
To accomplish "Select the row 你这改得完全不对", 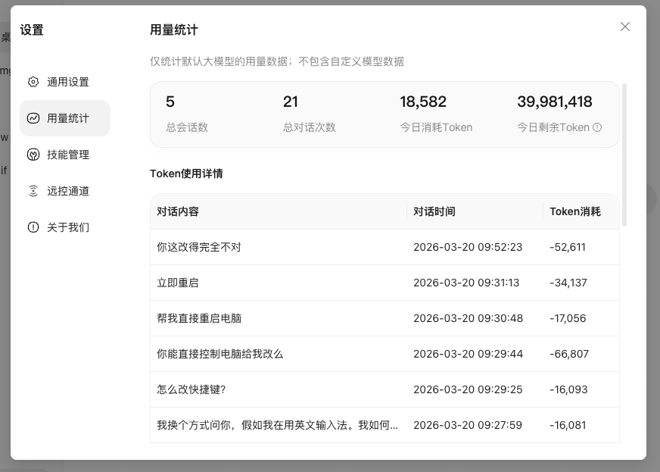I will 199,247.
